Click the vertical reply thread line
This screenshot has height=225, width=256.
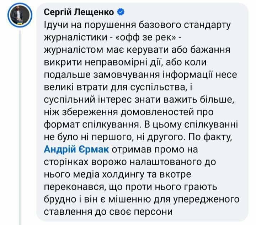point(20,127)
